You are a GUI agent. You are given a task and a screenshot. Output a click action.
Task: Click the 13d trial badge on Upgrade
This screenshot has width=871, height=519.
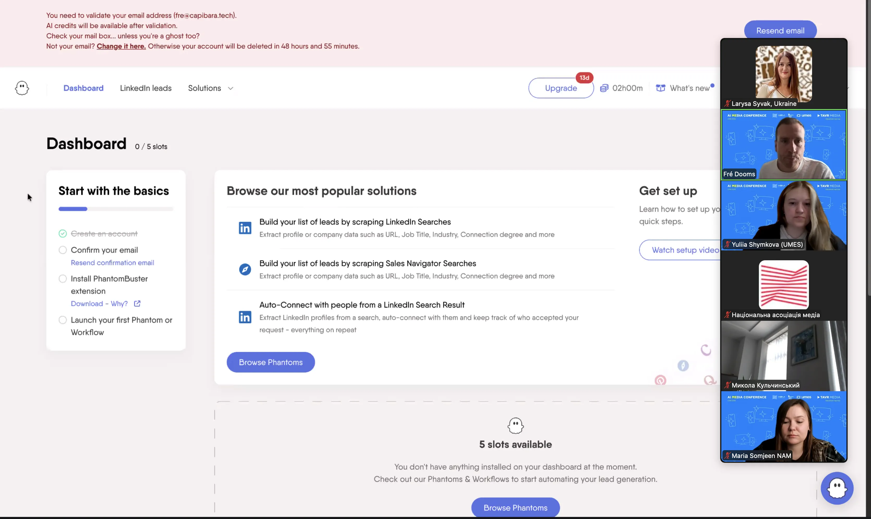[x=584, y=78]
